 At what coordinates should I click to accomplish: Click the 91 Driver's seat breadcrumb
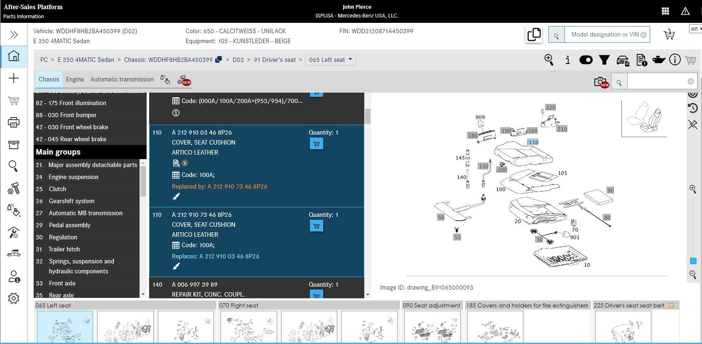[275, 60]
